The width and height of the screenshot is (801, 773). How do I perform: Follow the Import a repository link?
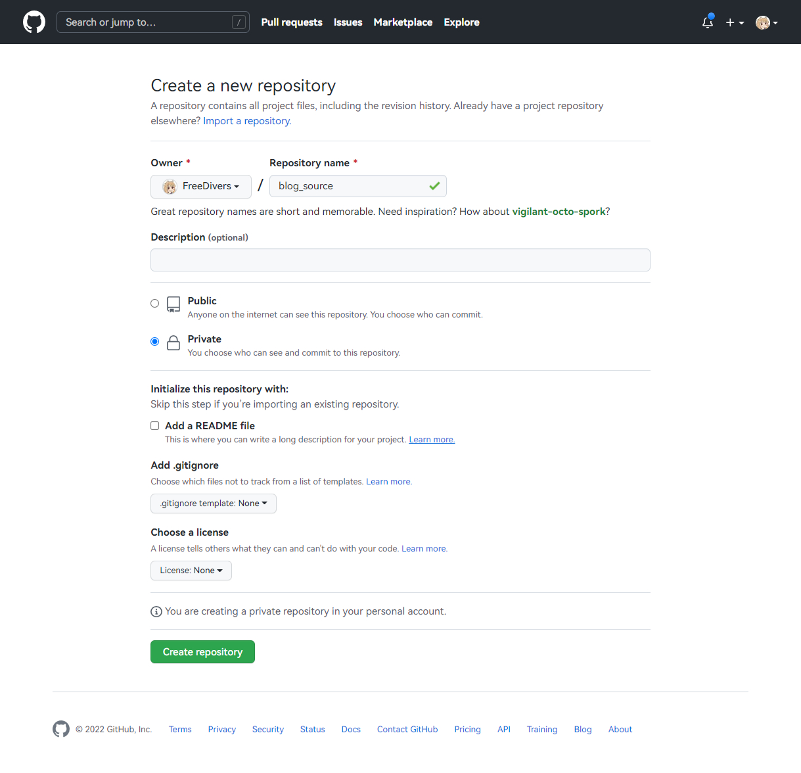pyautogui.click(x=247, y=121)
